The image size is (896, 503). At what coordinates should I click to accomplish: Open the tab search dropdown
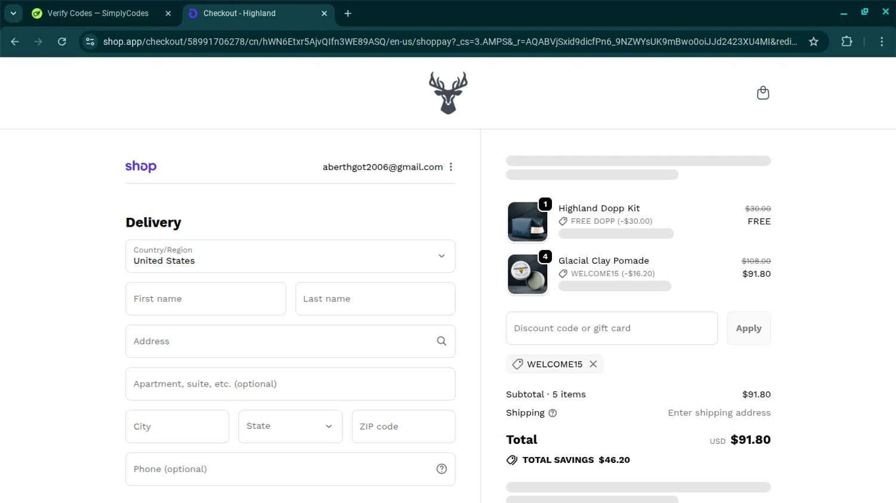(13, 13)
